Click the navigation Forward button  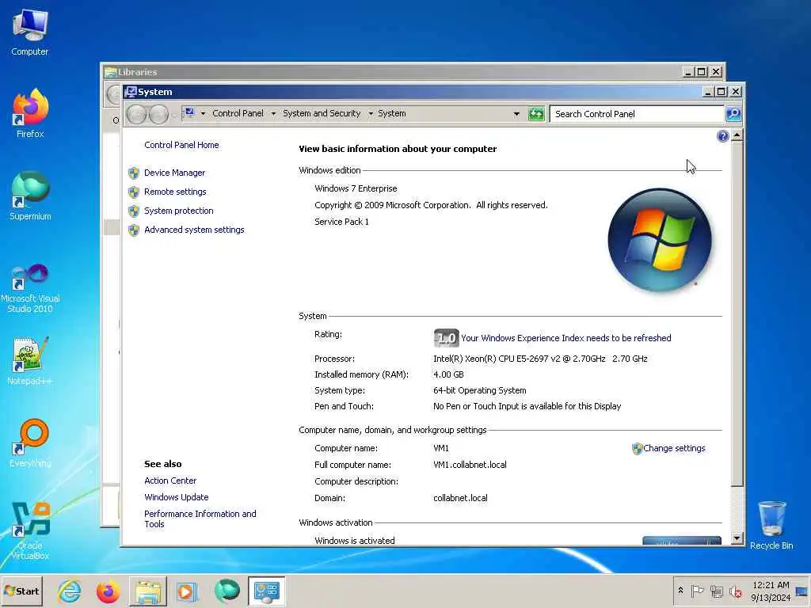click(x=158, y=114)
